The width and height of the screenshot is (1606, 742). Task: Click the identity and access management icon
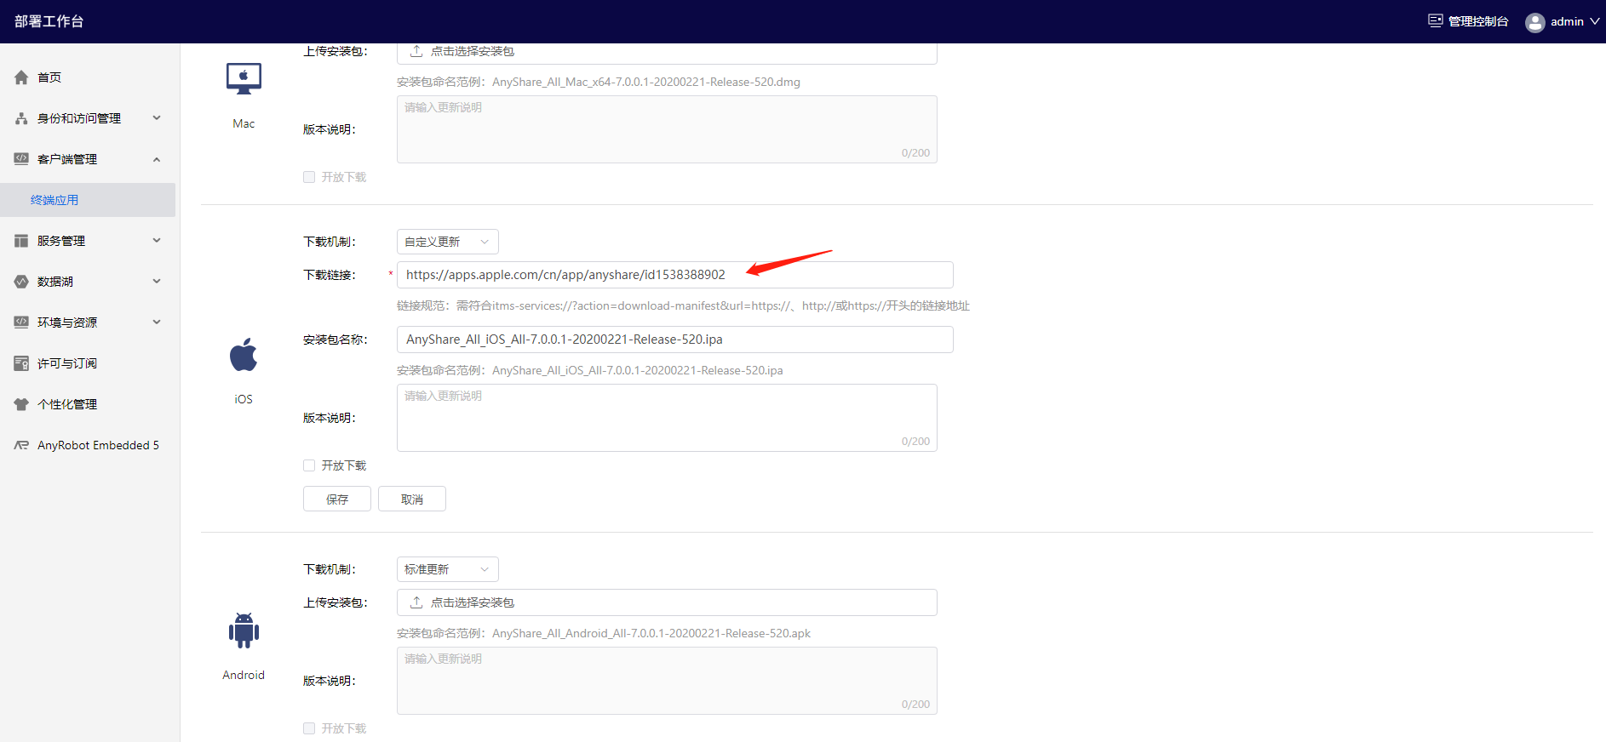point(21,118)
